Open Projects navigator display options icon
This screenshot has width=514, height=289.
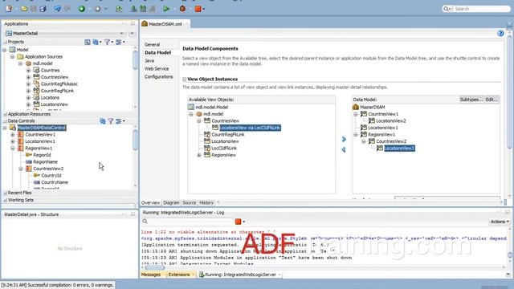119,42
